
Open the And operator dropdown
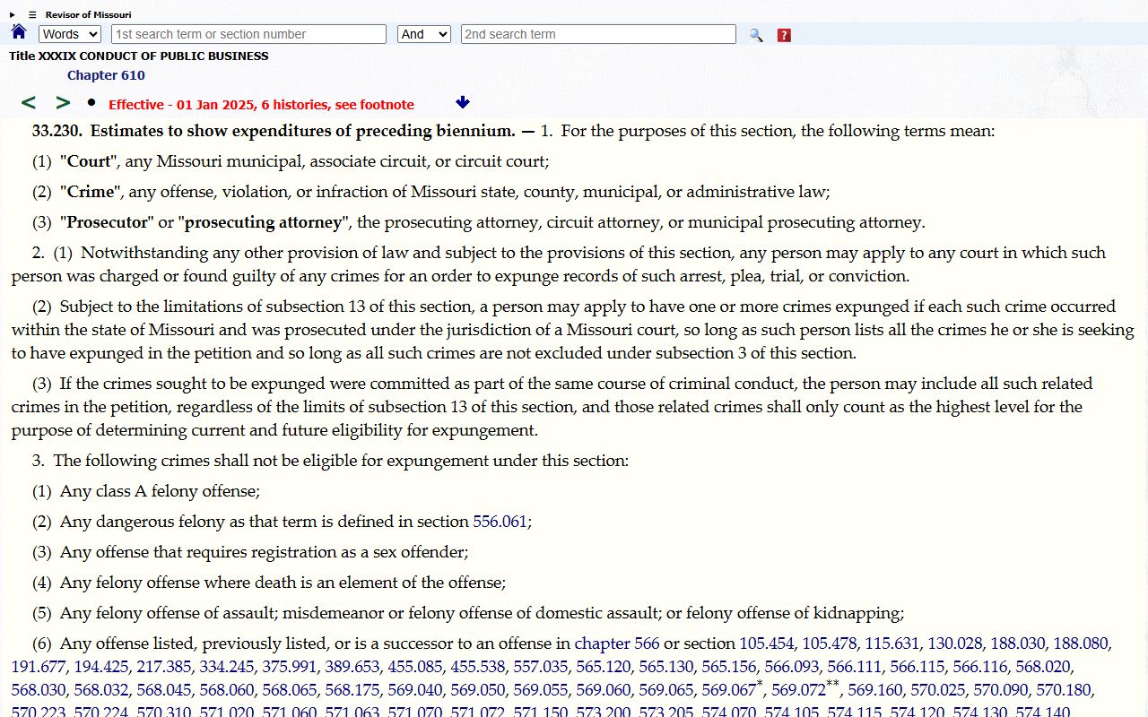(x=424, y=34)
